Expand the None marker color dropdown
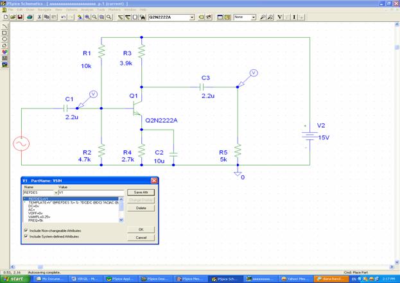 (253, 17)
